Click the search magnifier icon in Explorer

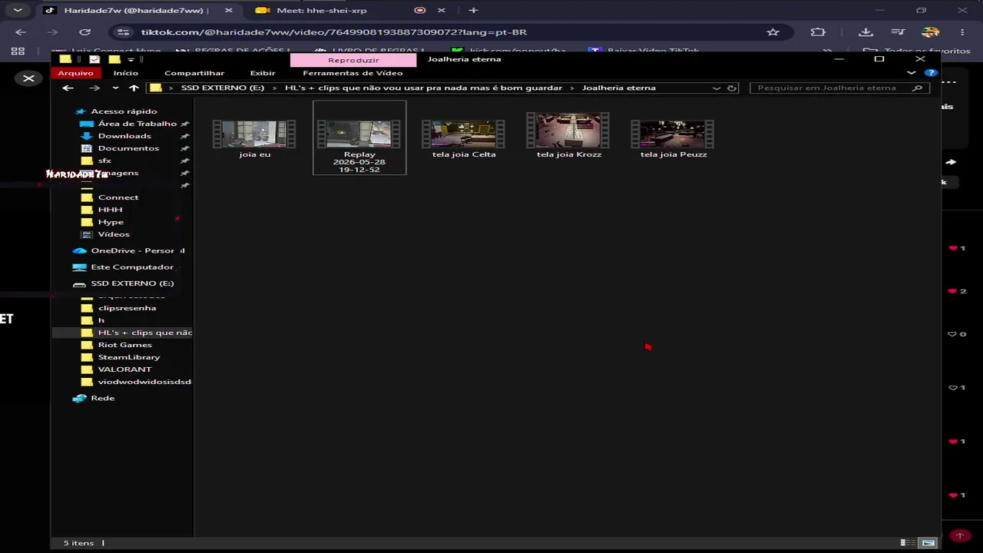click(917, 88)
